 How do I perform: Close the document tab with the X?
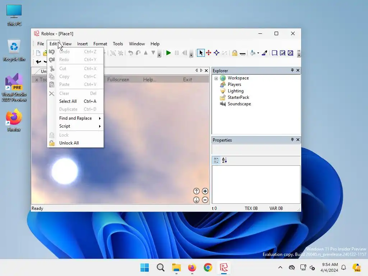click(206, 71)
